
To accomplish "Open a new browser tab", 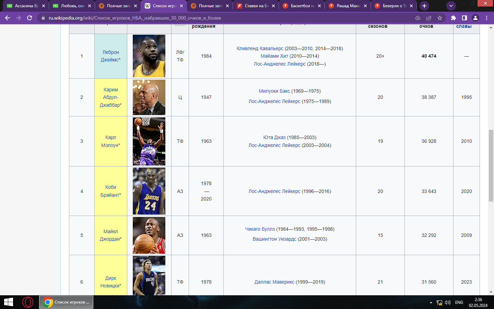I will tap(424, 6).
